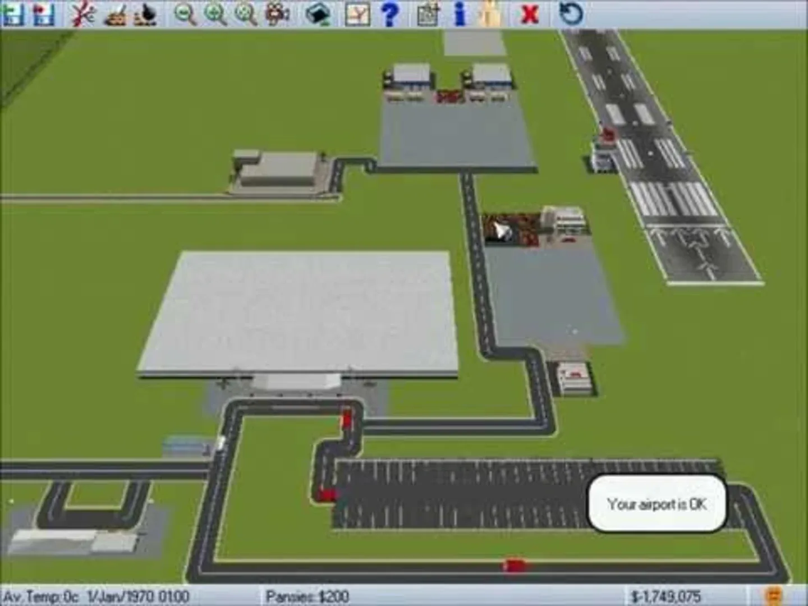Click the red X toolbar icon
The height and width of the screenshot is (606, 808).
point(529,14)
